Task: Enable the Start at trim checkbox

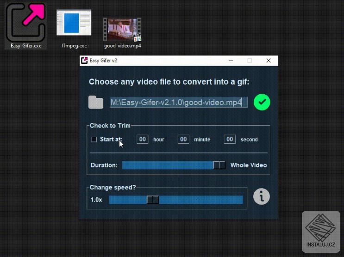Action: (x=94, y=139)
